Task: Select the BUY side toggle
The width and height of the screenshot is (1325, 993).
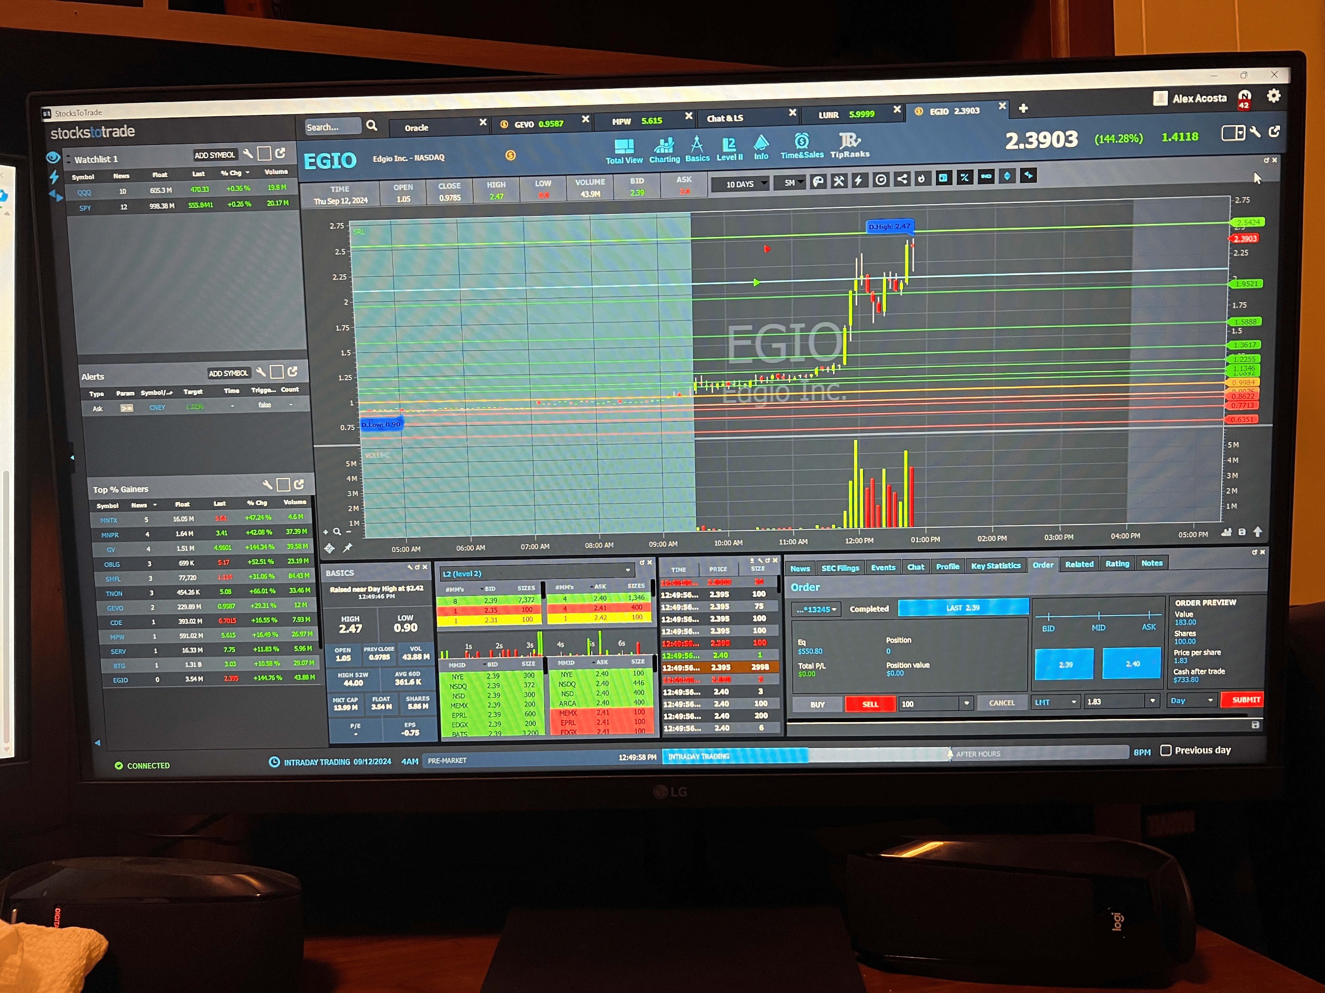Action: click(817, 704)
